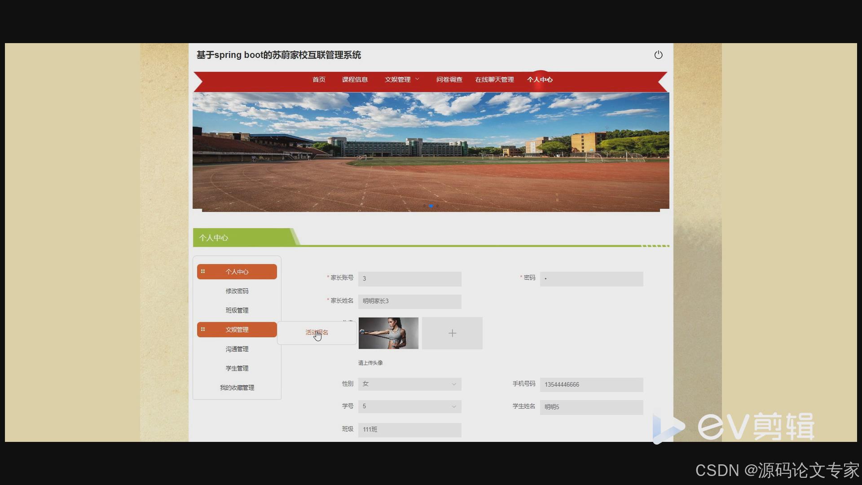
Task: Click 修改密码 in sidebar
Action: pyautogui.click(x=237, y=291)
